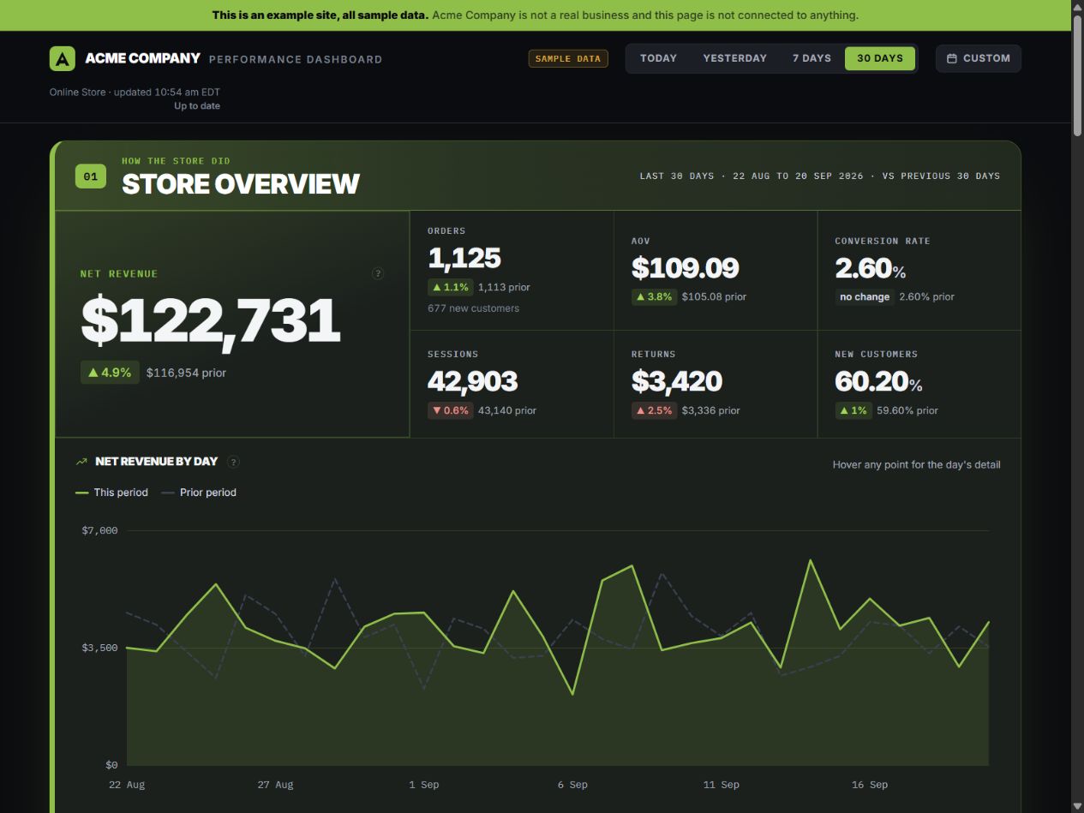1084x813 pixels.
Task: Click the Up to date status text
Action: click(x=197, y=106)
